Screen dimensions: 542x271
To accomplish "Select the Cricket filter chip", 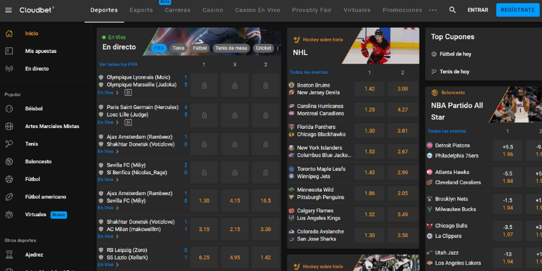I will pos(264,48).
